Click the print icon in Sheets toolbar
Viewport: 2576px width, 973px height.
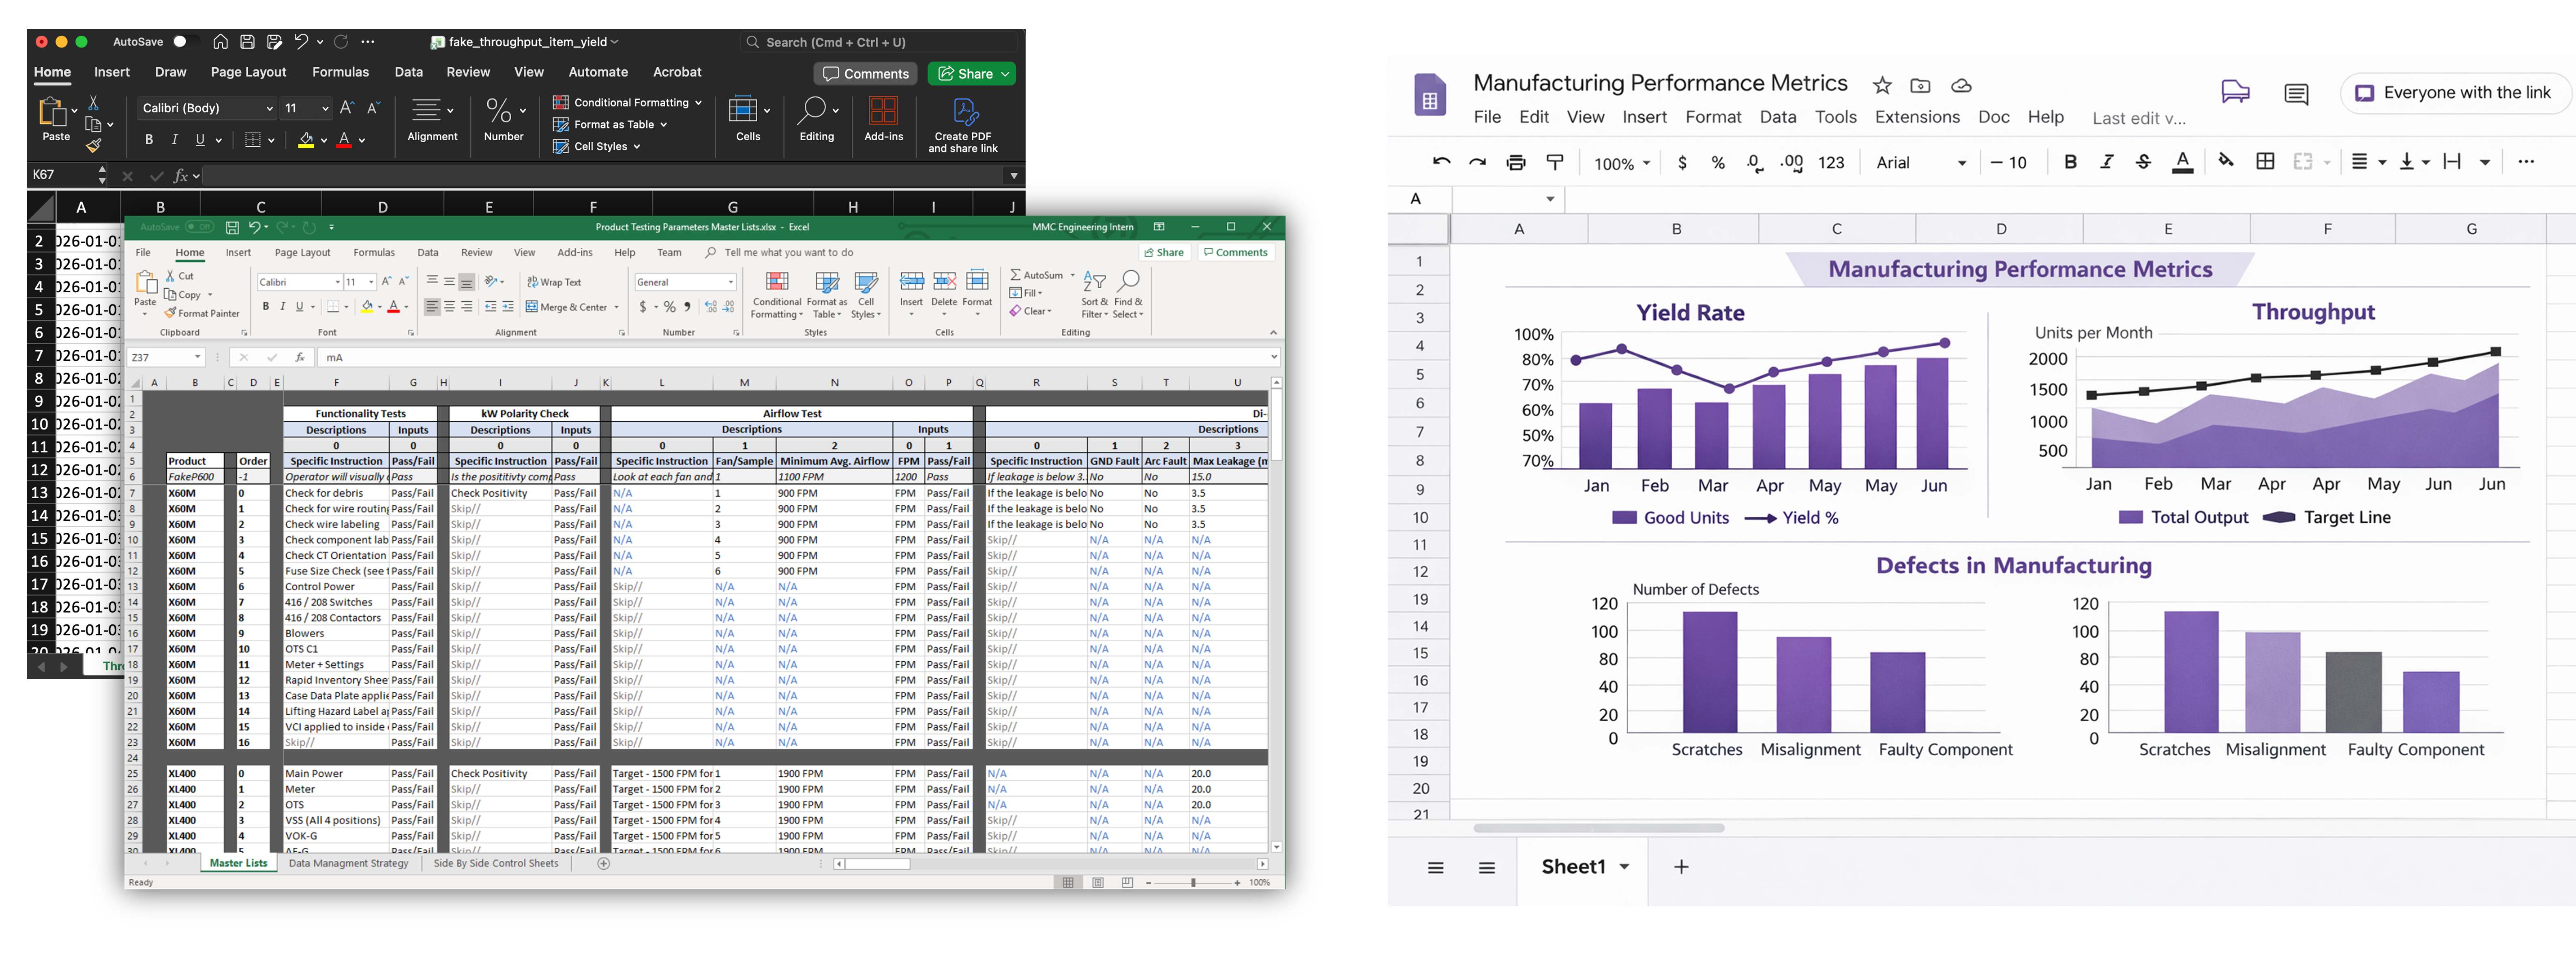pos(1516,162)
